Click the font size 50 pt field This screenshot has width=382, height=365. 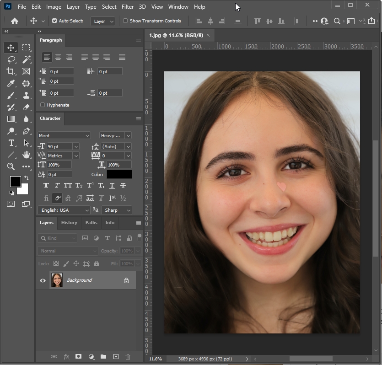point(59,147)
